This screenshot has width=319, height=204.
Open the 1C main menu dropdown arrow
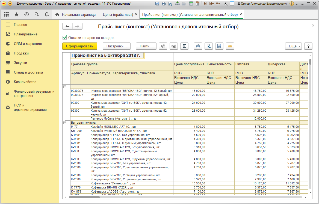pyautogui.click(x=10, y=4)
